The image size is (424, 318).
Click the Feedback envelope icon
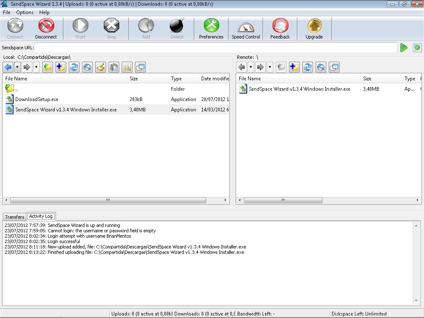tap(280, 26)
